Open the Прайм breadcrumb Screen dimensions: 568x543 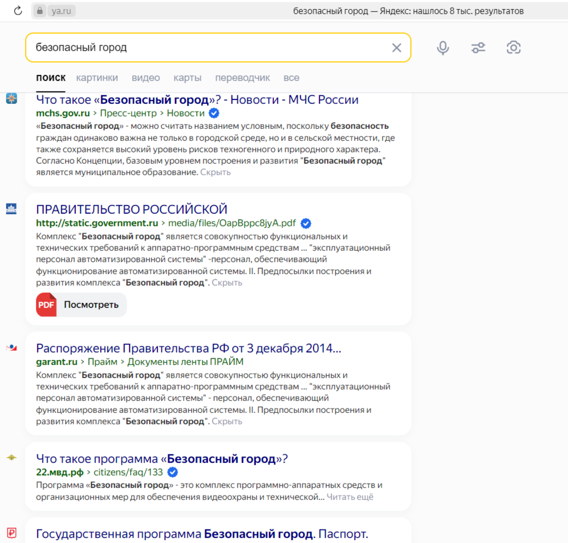click(102, 362)
